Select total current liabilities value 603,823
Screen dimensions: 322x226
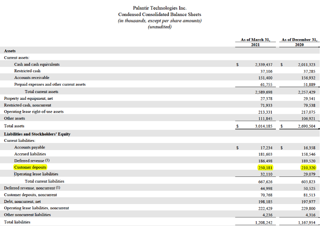(x=308, y=182)
